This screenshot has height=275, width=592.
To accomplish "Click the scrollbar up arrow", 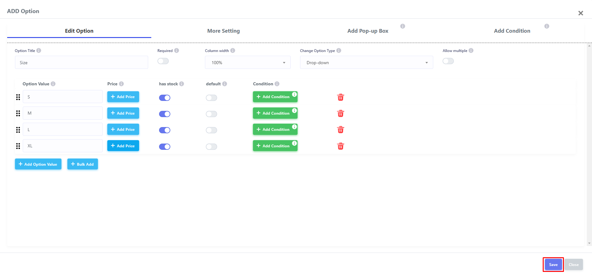I will pos(589,46).
